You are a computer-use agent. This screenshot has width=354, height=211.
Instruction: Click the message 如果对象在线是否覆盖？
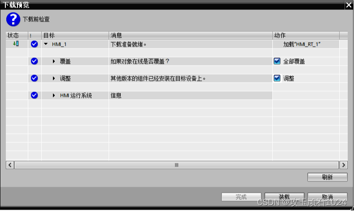coord(140,61)
